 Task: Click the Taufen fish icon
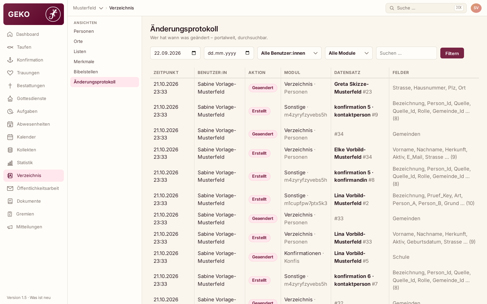[x=10, y=47]
